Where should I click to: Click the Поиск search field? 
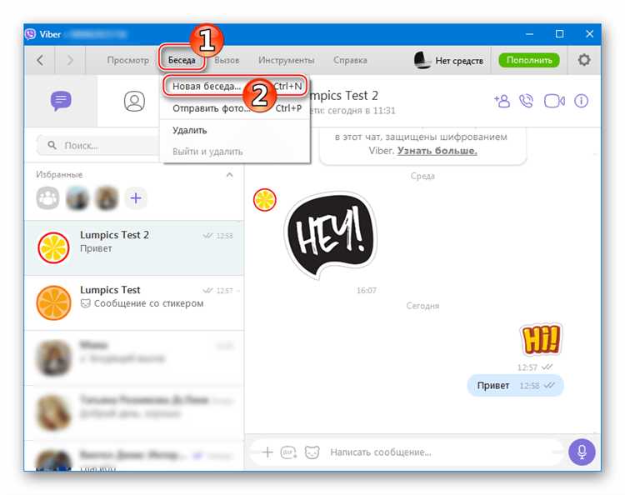100,146
